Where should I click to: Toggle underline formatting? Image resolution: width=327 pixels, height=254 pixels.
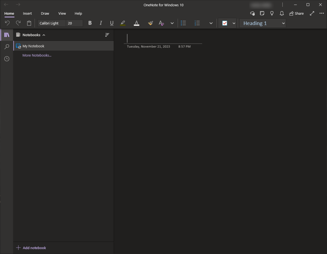point(111,23)
